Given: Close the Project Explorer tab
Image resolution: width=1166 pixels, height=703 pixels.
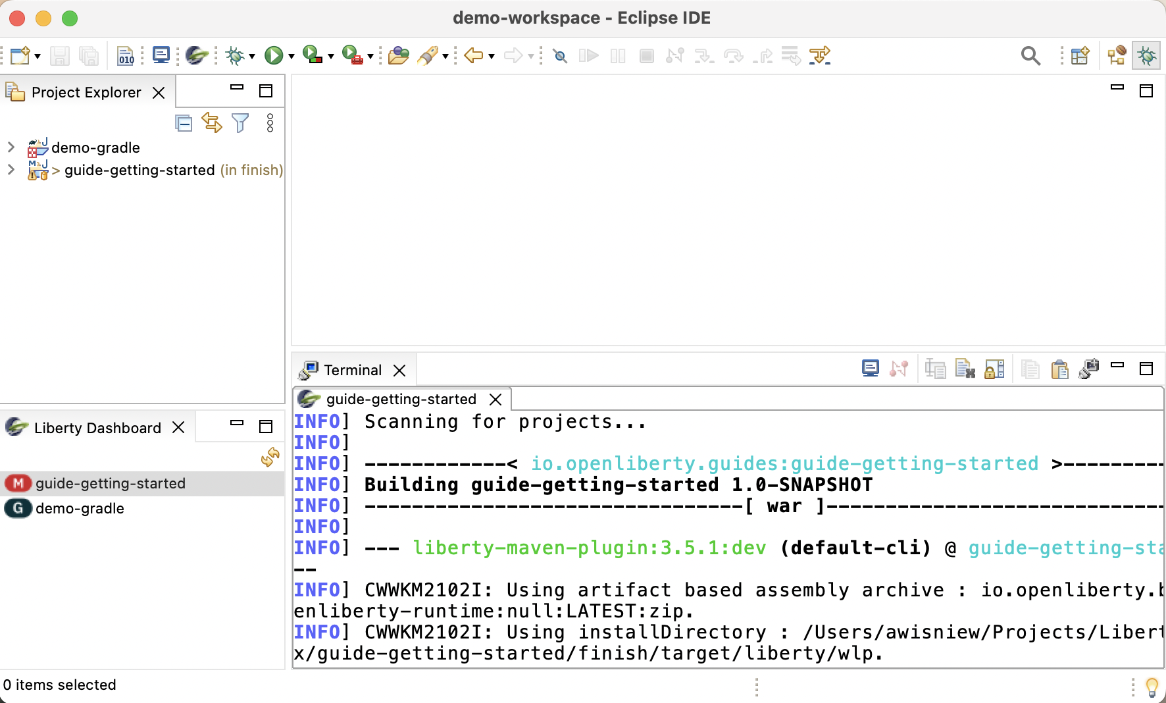Looking at the screenshot, I should point(159,93).
